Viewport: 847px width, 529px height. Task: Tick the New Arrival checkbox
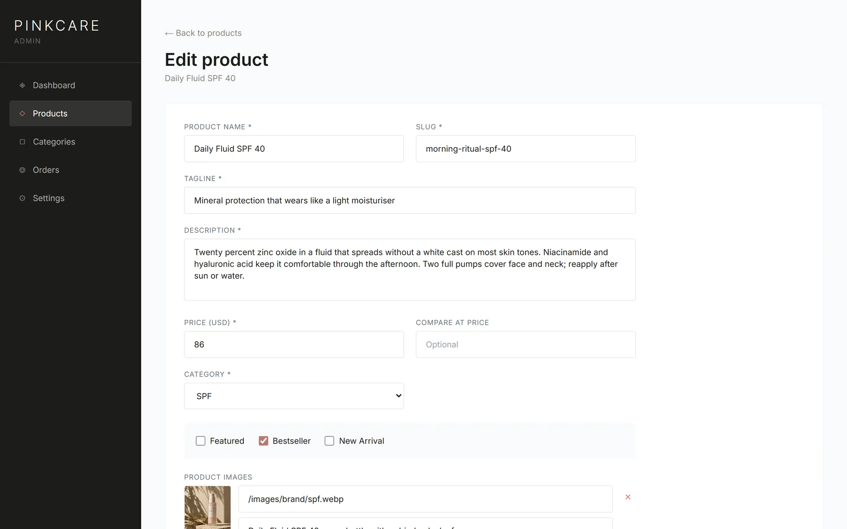coord(329,441)
